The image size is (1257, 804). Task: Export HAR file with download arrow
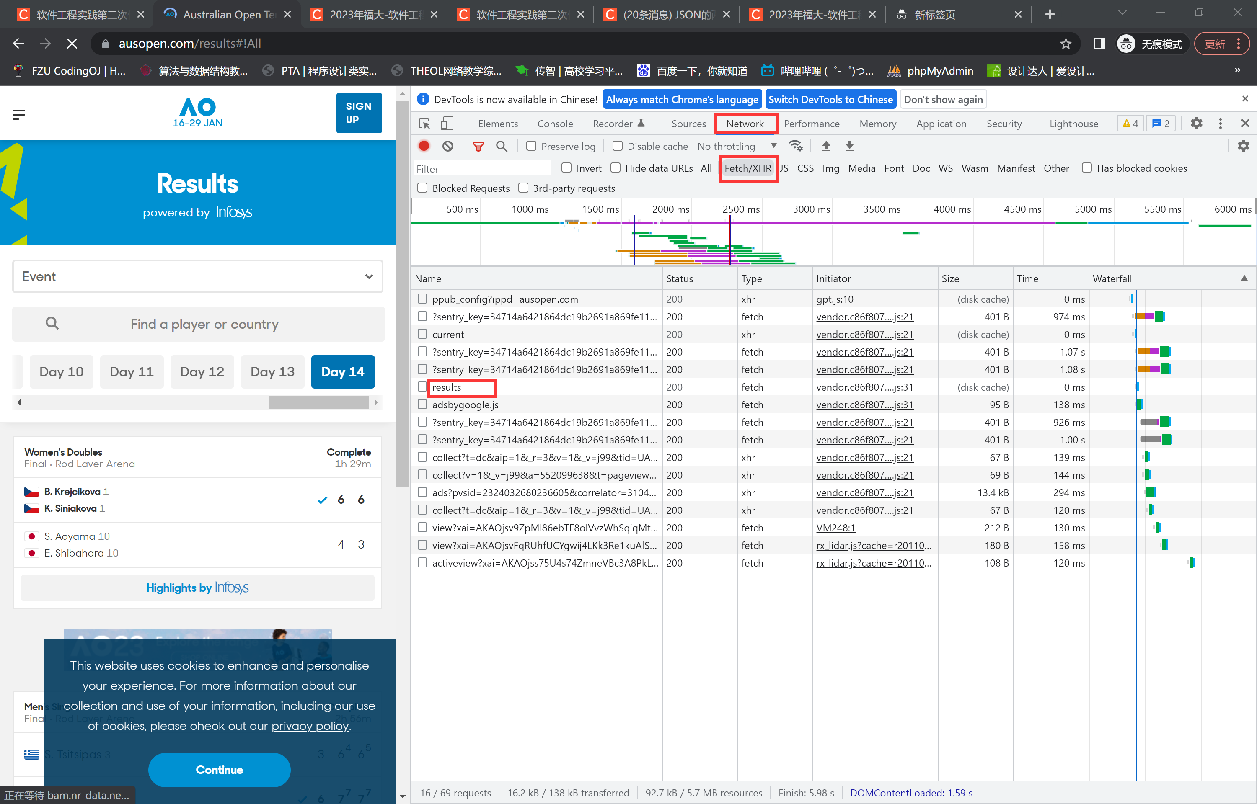(850, 146)
